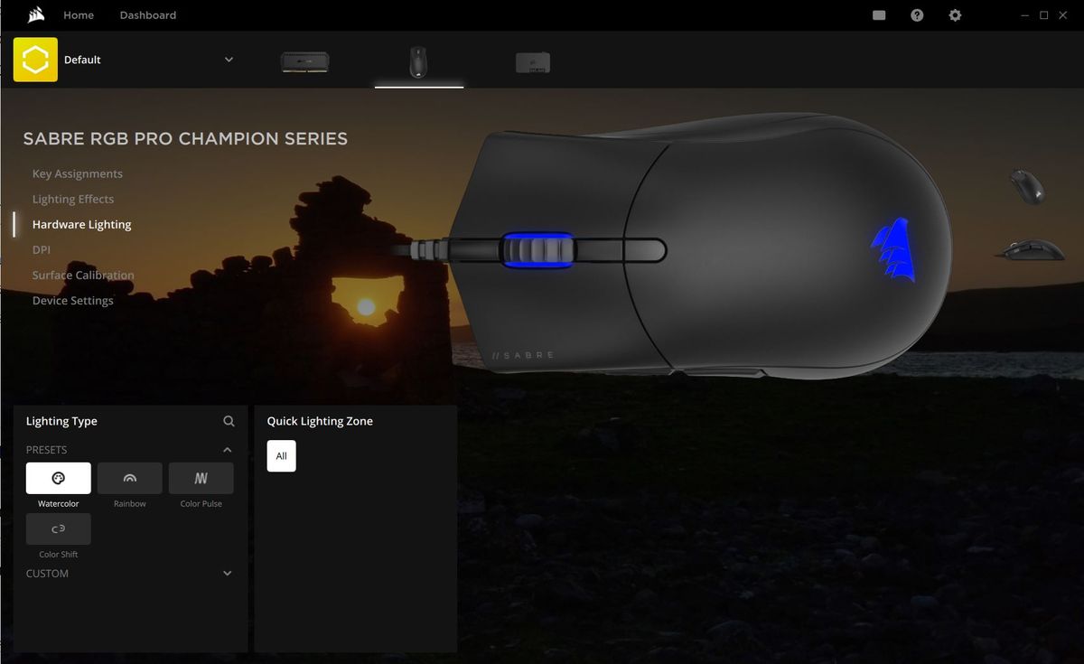Open Surface Calibration section
The image size is (1084, 664).
[83, 275]
